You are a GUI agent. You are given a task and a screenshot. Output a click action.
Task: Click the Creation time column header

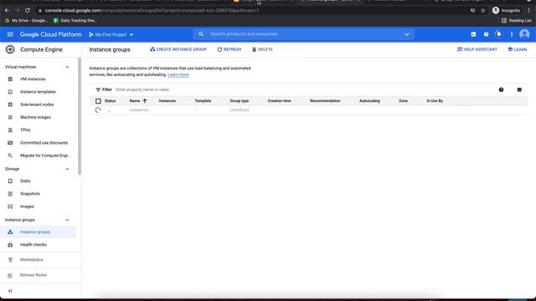click(279, 101)
